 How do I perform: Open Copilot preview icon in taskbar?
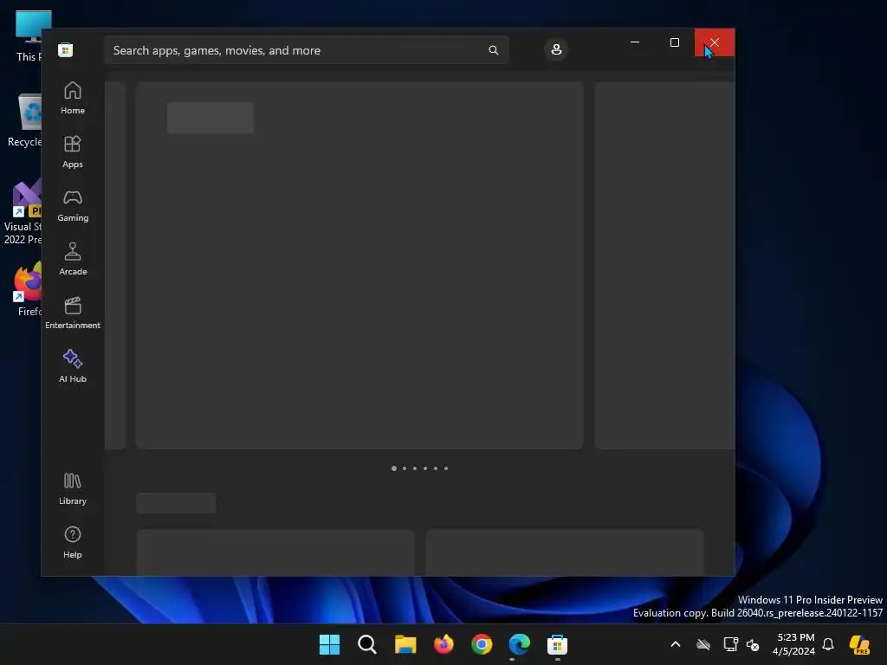click(x=859, y=644)
